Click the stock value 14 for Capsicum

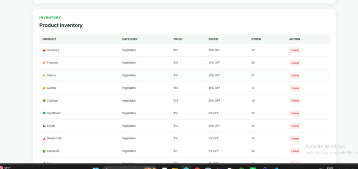[253, 151]
